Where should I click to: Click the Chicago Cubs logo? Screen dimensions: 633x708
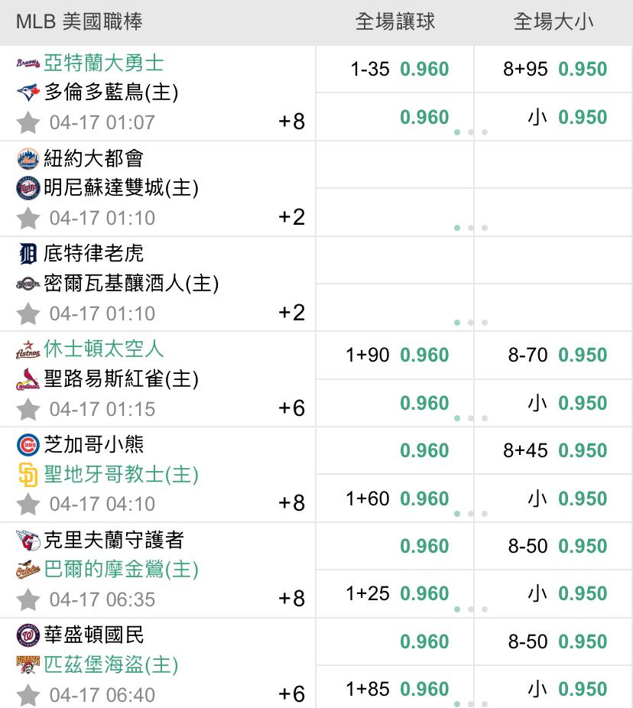click(28, 445)
